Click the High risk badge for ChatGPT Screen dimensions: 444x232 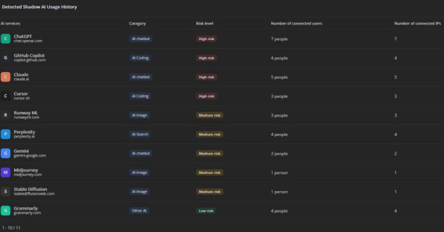pos(206,39)
